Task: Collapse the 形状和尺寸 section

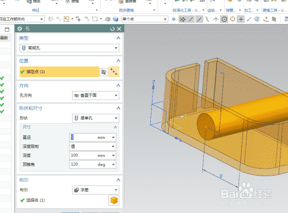Action: (x=118, y=108)
